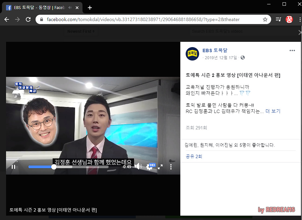This screenshot has height=220, width=302.
Task: Expand the post text with 더 보기
Action: click(273, 111)
